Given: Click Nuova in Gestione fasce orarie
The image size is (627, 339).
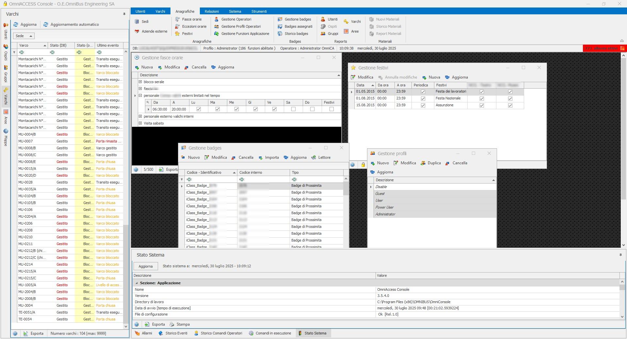Looking at the screenshot, I should (144, 67).
